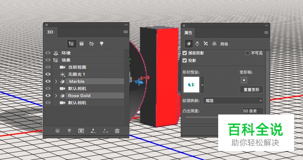Click the 环境 environment icon

tap(56, 53)
